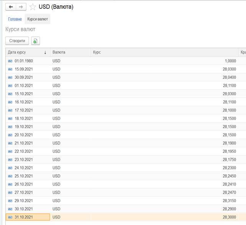The image size is (246, 225).
Task: Click the row icon for 20.10.2021
Action: (x=10, y=135)
